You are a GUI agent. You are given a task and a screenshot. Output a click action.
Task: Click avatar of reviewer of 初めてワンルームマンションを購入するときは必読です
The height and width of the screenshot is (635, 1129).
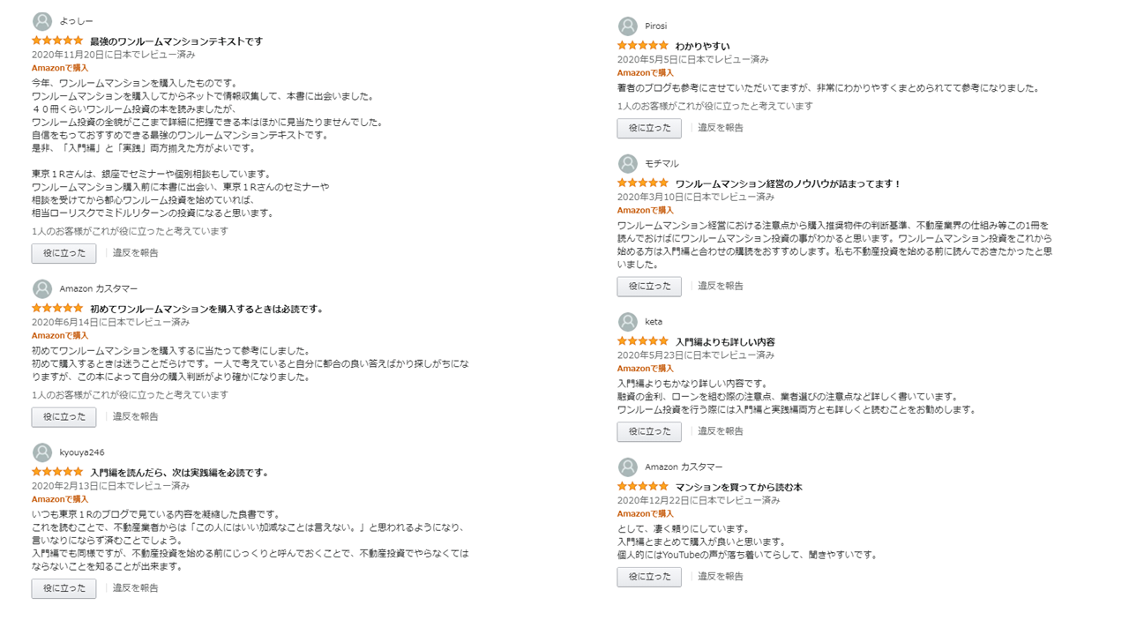42,288
